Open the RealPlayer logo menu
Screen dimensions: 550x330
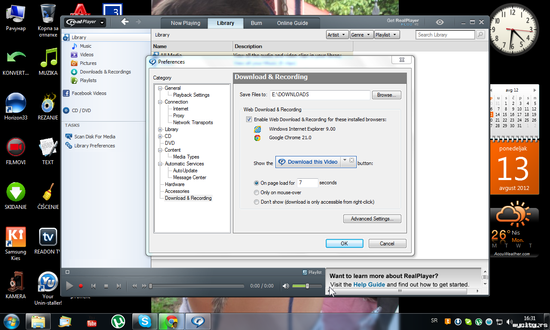85,22
